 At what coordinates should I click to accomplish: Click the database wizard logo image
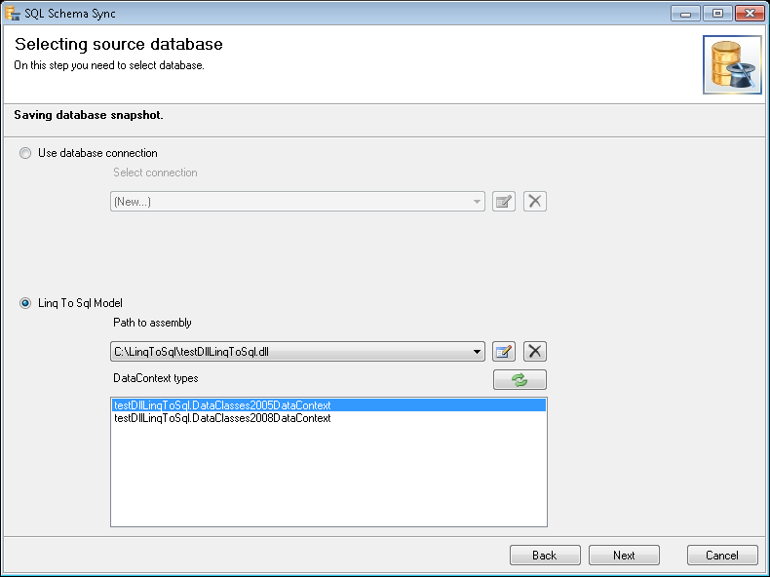pyautogui.click(x=732, y=64)
